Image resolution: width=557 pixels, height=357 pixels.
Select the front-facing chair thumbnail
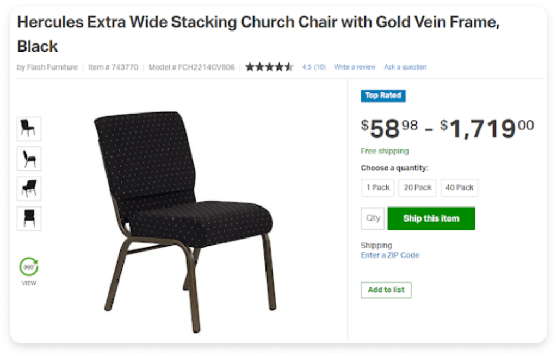(29, 218)
